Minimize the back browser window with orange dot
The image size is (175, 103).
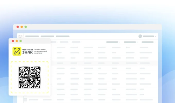[x=22, y=27]
